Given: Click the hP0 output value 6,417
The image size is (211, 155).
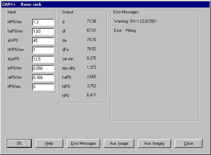Looking at the screenshot, I should coord(91,95).
